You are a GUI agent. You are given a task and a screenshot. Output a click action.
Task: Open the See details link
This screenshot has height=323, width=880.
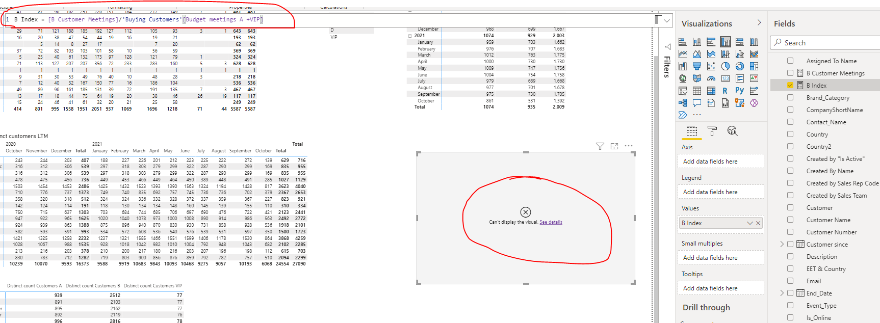(x=551, y=222)
